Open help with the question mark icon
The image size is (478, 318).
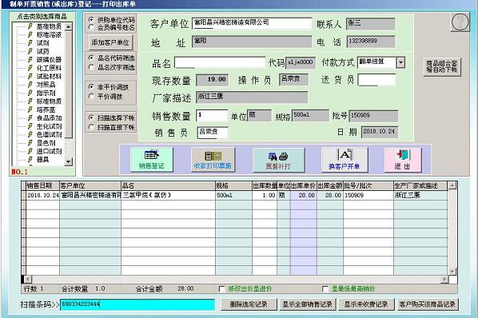460,22
